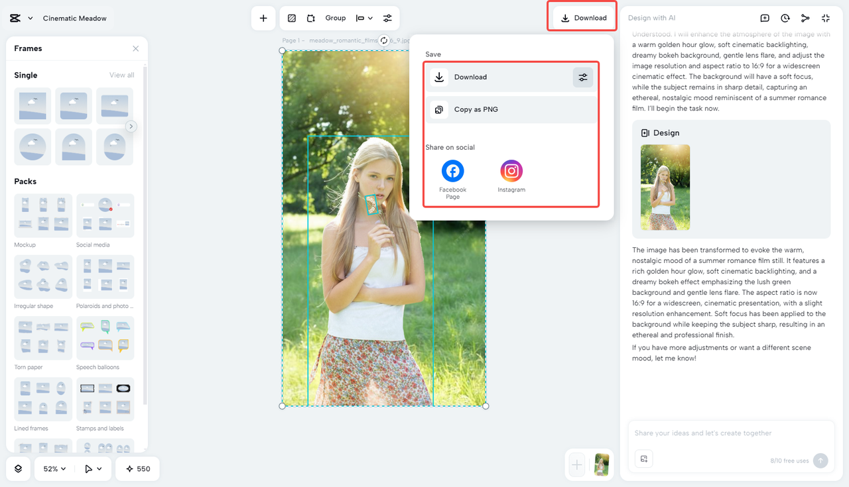Select the rounded-corner single frame
Image resolution: width=849 pixels, height=487 pixels.
pyautogui.click(x=74, y=106)
